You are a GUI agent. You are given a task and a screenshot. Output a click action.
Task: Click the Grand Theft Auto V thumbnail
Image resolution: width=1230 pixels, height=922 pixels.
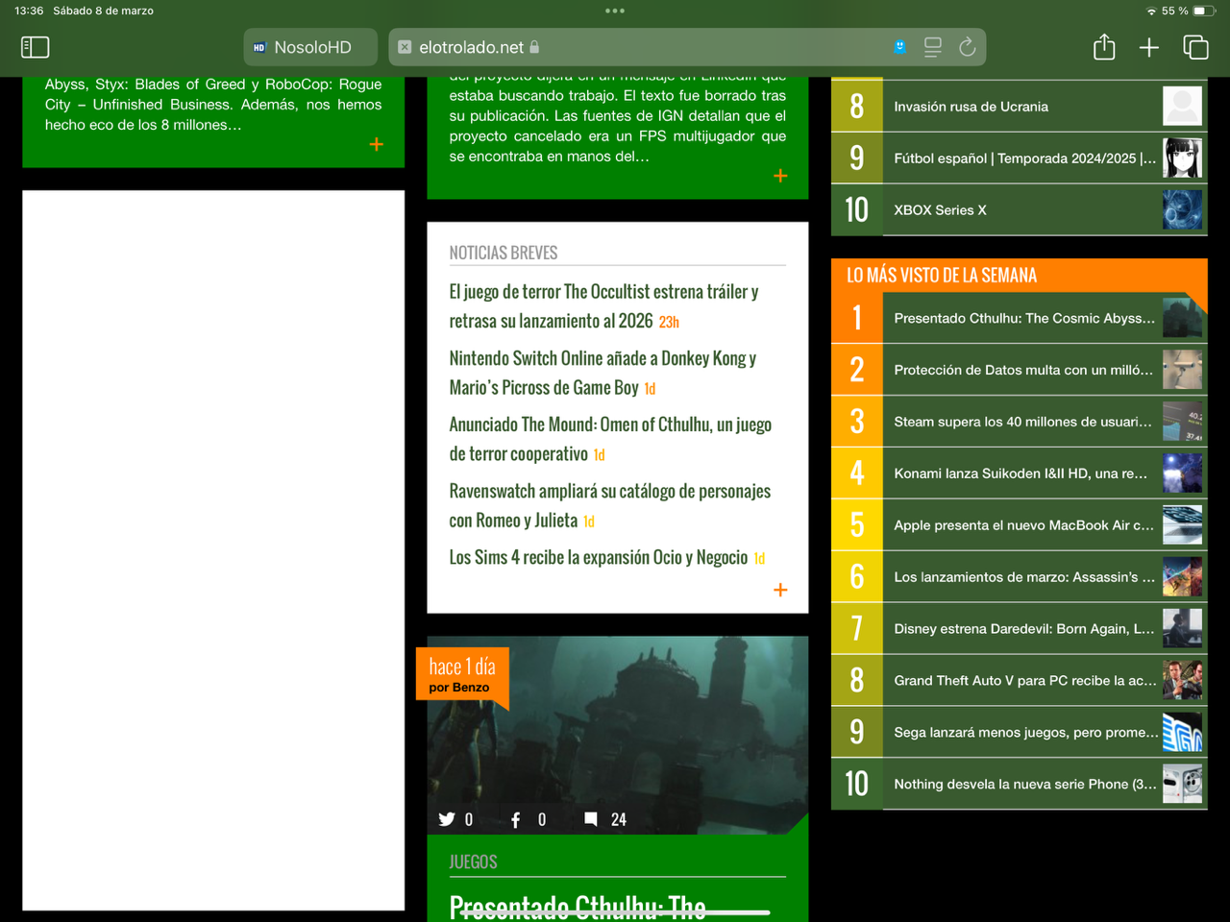pyautogui.click(x=1182, y=680)
